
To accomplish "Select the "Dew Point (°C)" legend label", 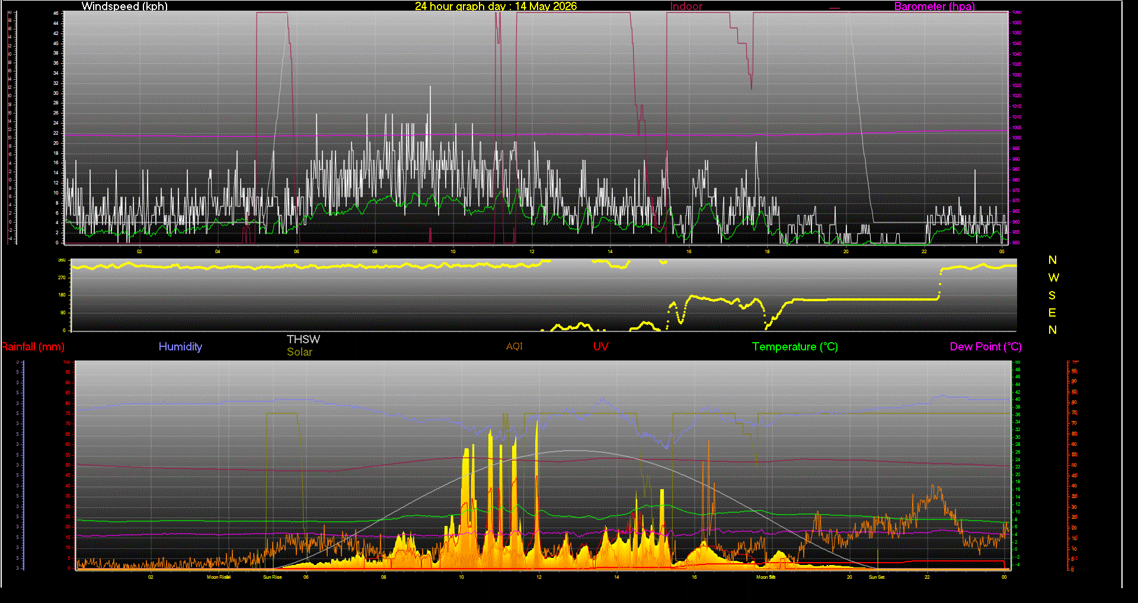I will pyautogui.click(x=986, y=347).
